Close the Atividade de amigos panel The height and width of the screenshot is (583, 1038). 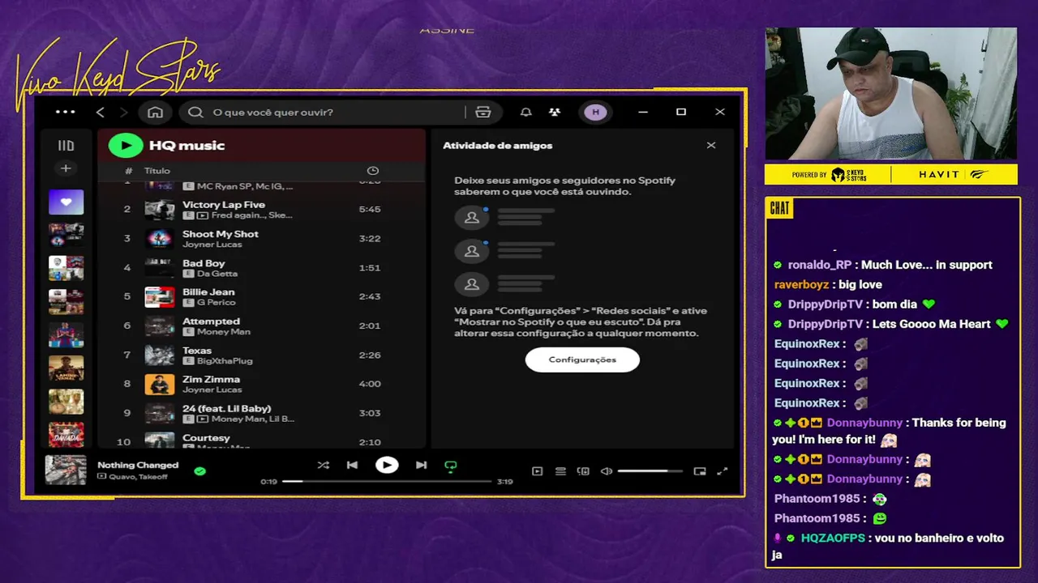[x=711, y=146]
